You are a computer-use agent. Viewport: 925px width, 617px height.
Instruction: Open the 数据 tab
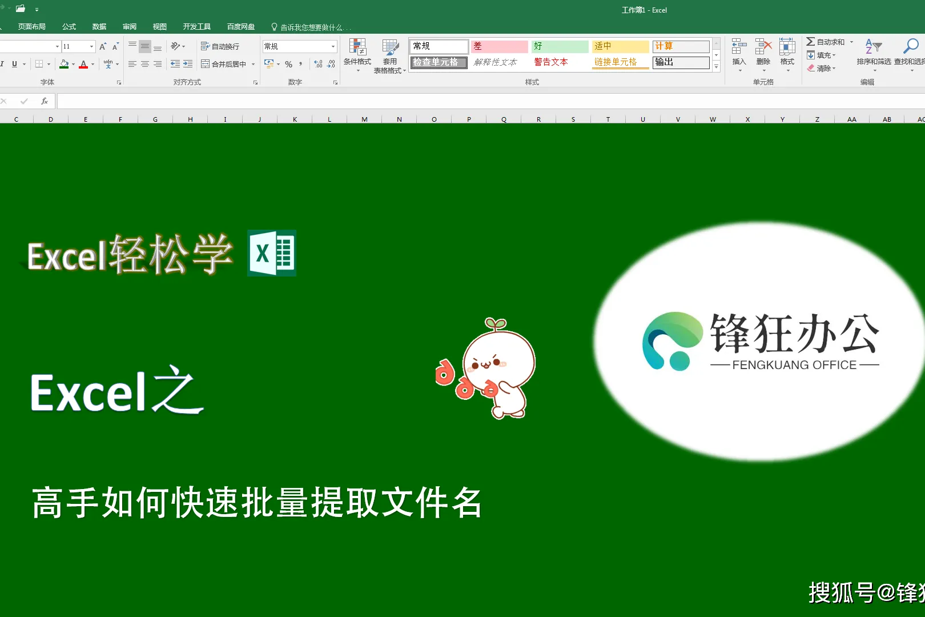(99, 27)
